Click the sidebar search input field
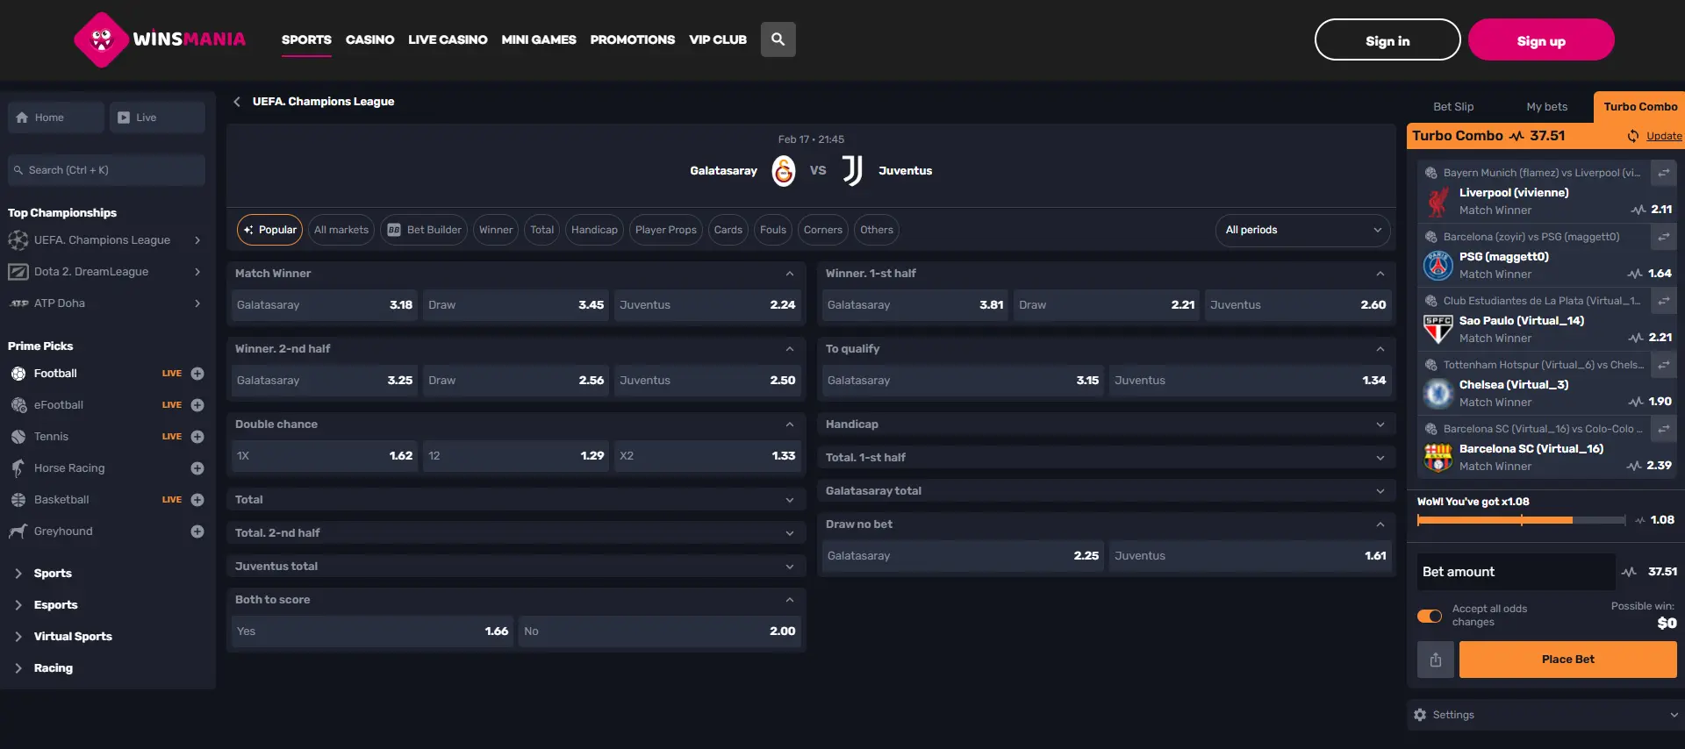The image size is (1685, 749). tap(107, 170)
